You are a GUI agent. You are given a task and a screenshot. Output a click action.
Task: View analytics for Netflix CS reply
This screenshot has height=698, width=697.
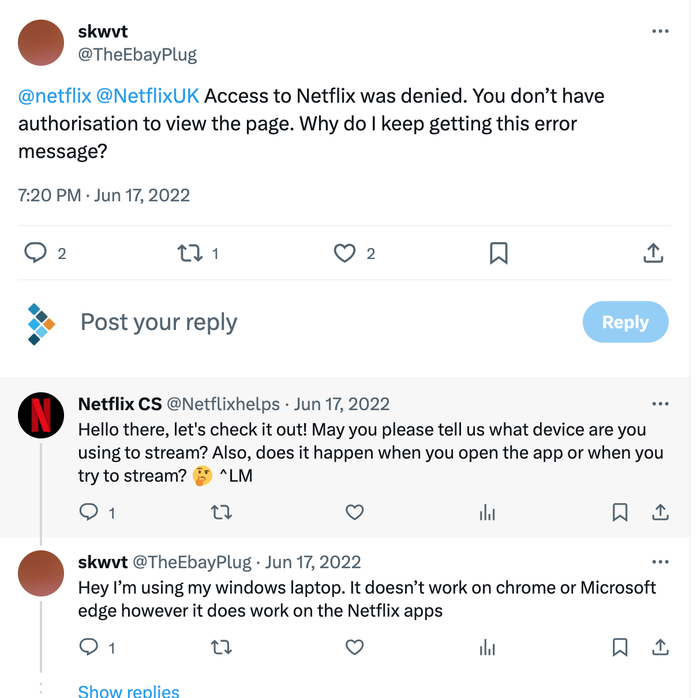(488, 512)
